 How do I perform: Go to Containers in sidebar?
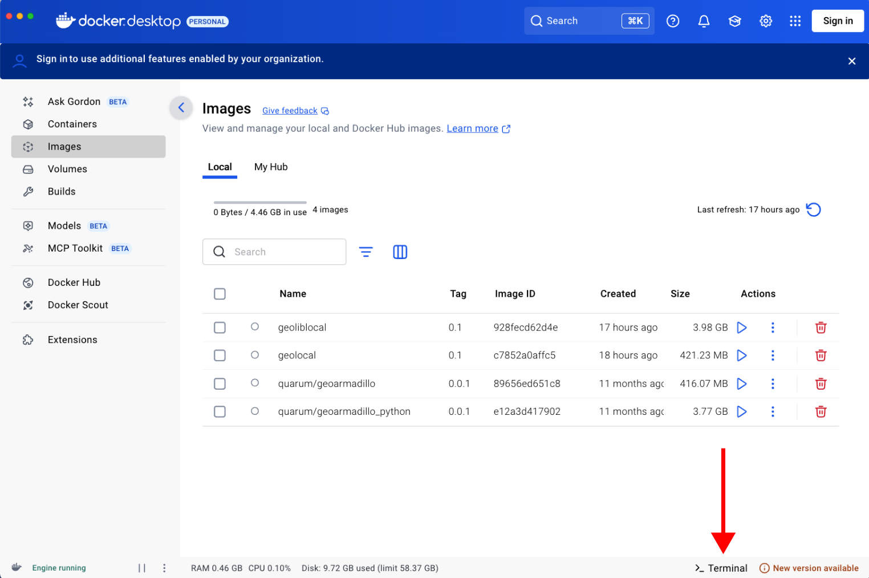[88, 124]
